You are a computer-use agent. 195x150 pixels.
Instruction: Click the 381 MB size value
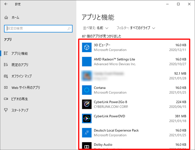(x=181, y=116)
